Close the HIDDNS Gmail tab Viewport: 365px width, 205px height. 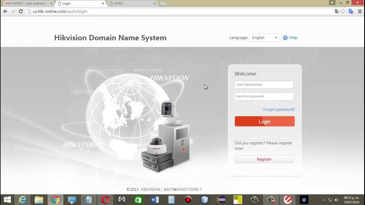pyautogui.click(x=52, y=3)
